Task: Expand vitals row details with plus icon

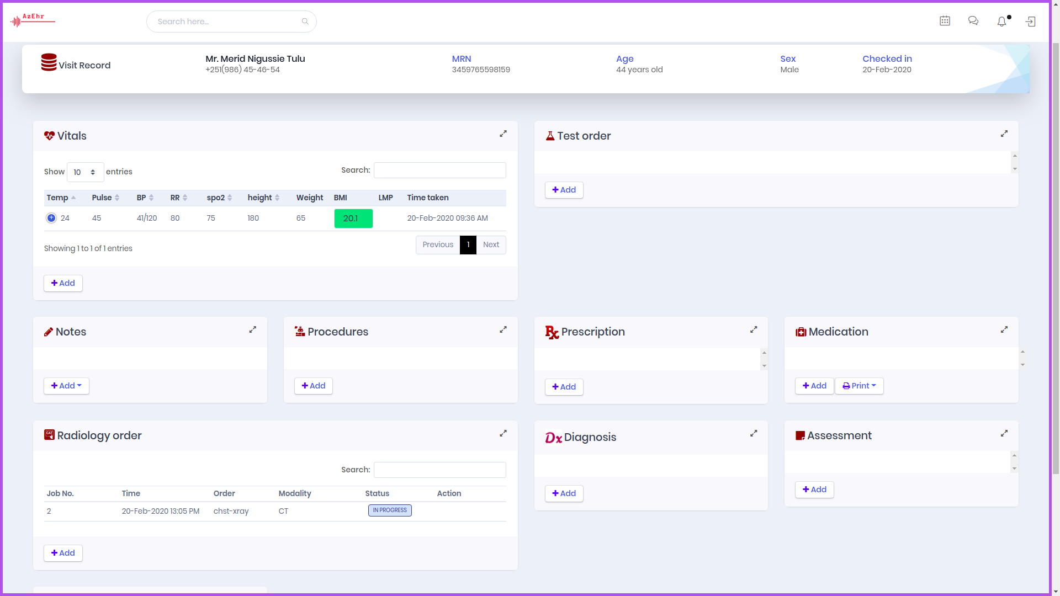Action: tap(51, 218)
